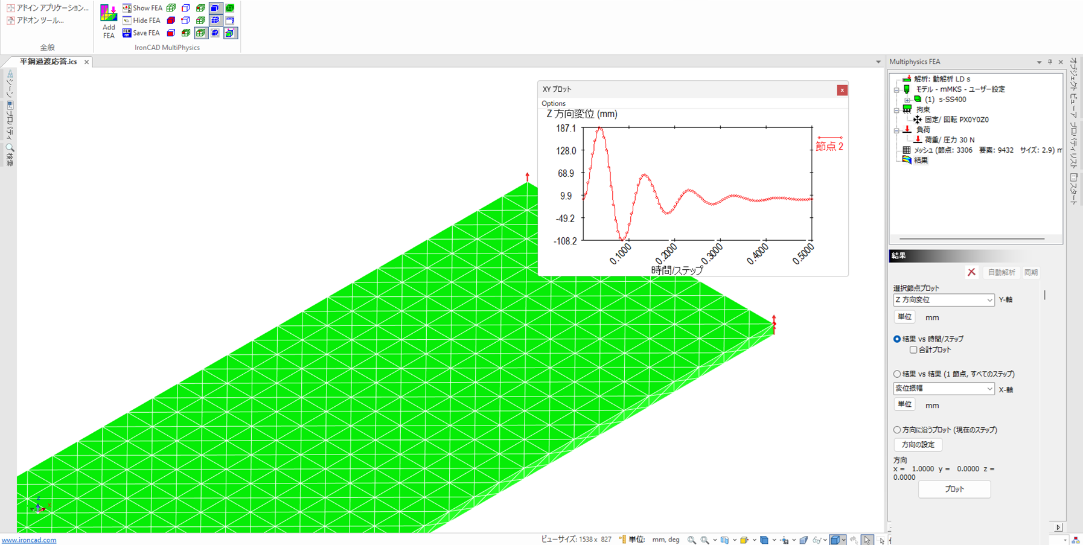1083x545 pixels.
Task: Select 結果 vs 時間/ステップ radio button
Action: pyautogui.click(x=897, y=339)
